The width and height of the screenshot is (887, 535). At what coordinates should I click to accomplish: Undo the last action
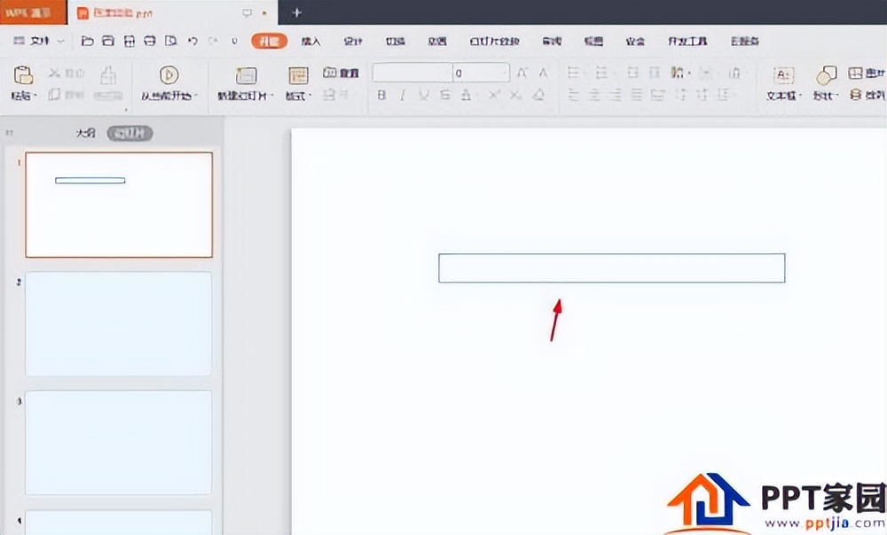[192, 41]
